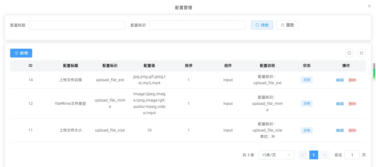The width and height of the screenshot is (376, 167).
Task: Open the 15条/页 page size dropdown
Action: 276,155
